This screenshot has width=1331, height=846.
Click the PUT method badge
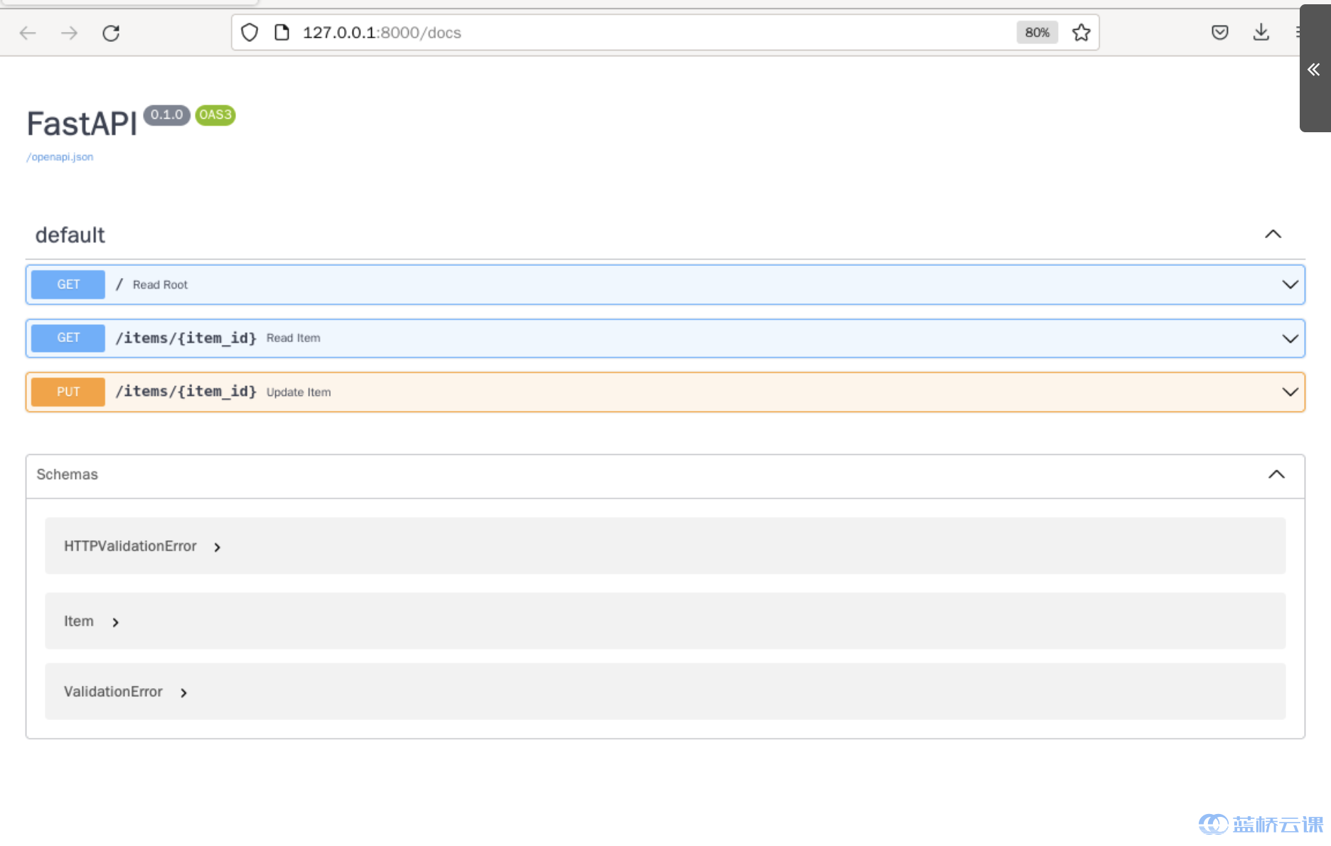[68, 392]
